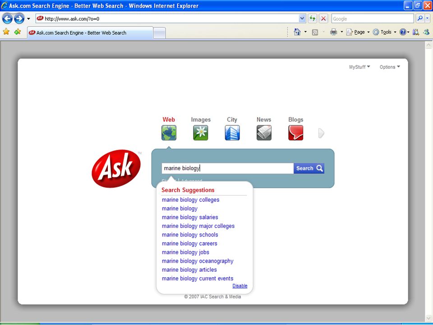Choose suggestion marine biology jobs
The image size is (433, 325).
click(185, 252)
